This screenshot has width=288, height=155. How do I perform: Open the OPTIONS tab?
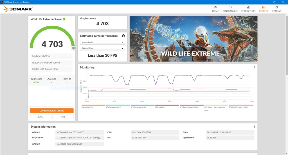point(276,9)
